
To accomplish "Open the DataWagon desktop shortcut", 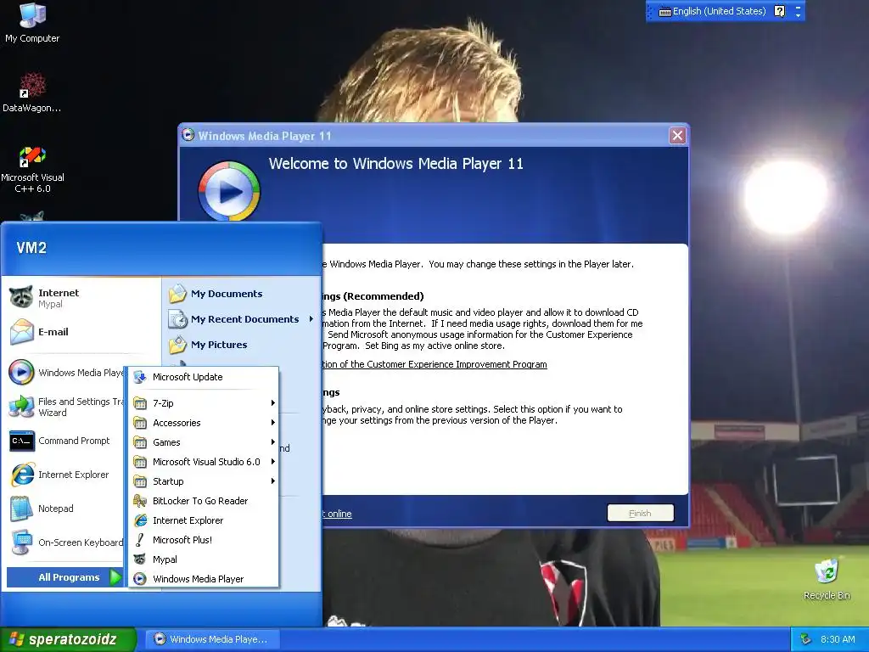I will (32, 92).
